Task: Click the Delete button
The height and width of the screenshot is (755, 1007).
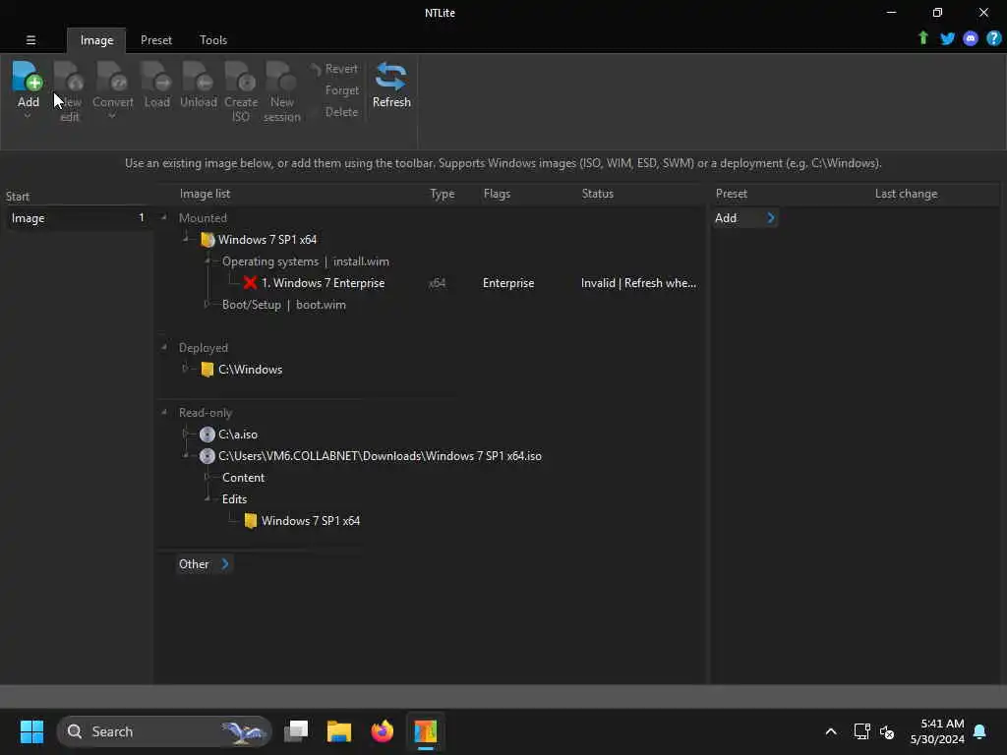Action: tap(341, 112)
